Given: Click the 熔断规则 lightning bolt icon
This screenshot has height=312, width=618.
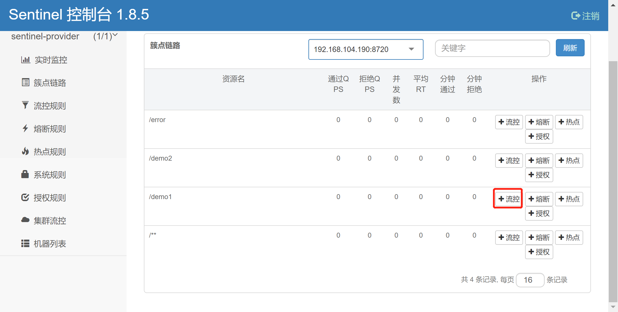Looking at the screenshot, I should tap(25, 128).
